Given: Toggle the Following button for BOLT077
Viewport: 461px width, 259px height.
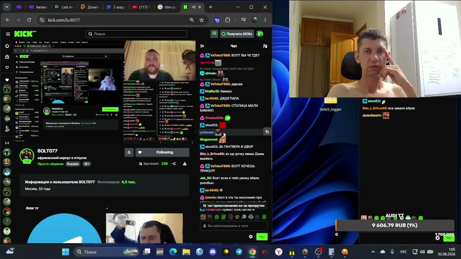Looking at the screenshot, I should tap(162, 153).
